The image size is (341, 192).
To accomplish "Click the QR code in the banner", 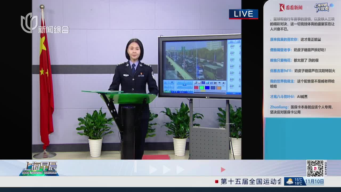I will (x=315, y=168).
